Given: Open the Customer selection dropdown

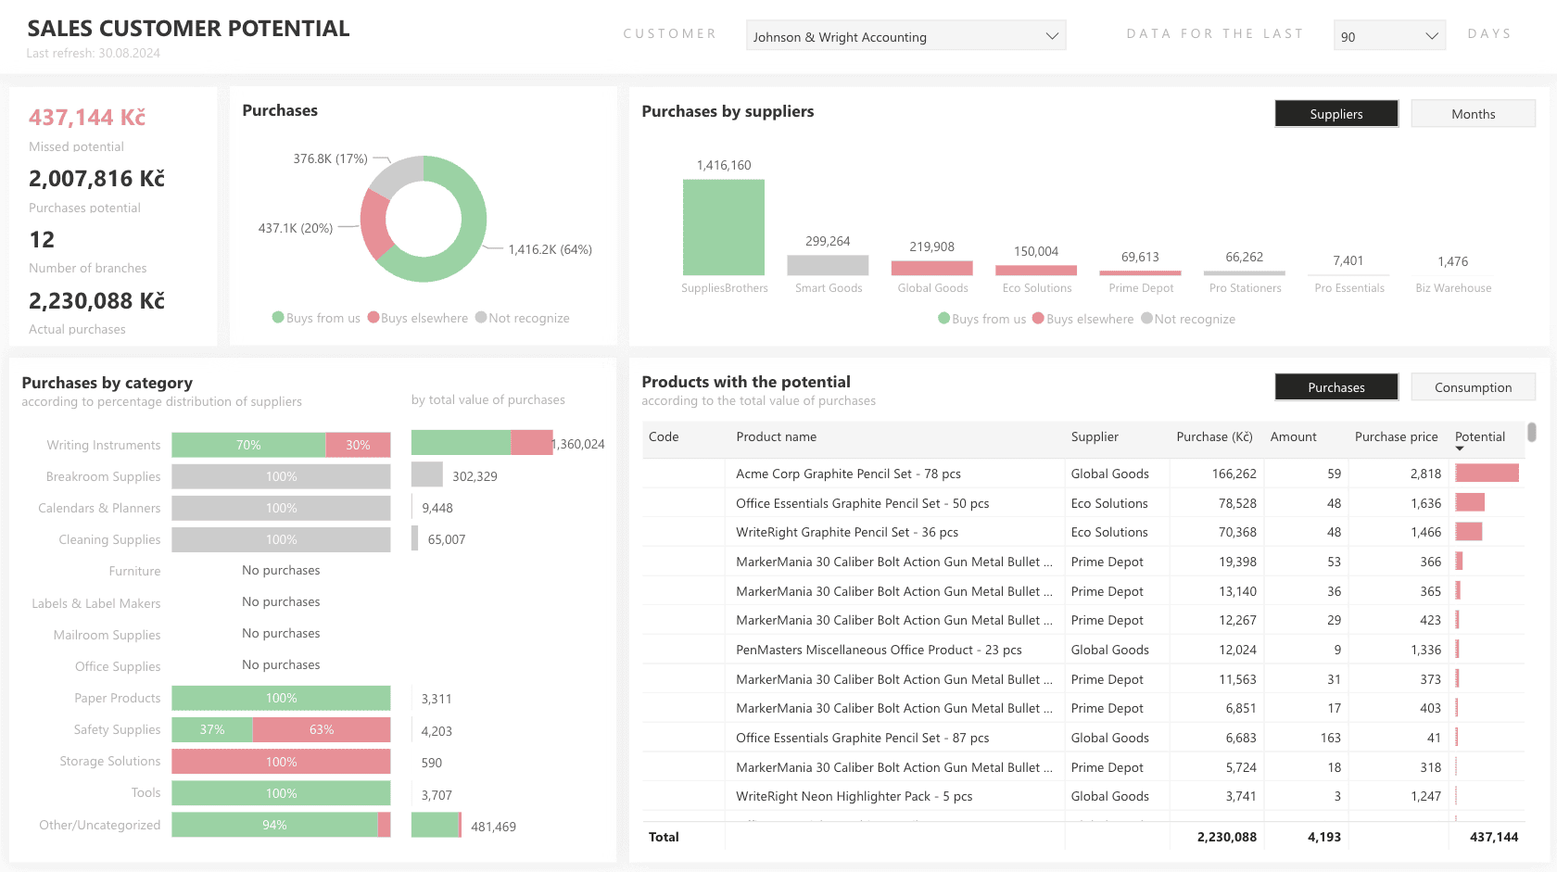Looking at the screenshot, I should [905, 35].
